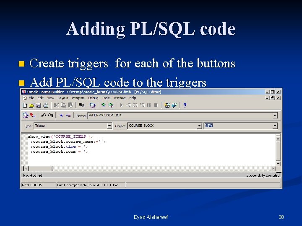Open the Edit menu
302x226 pixels.
pos(40,98)
